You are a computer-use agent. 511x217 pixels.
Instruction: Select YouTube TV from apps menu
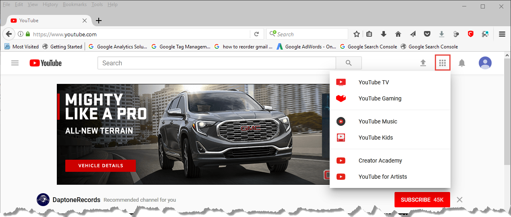click(x=374, y=82)
